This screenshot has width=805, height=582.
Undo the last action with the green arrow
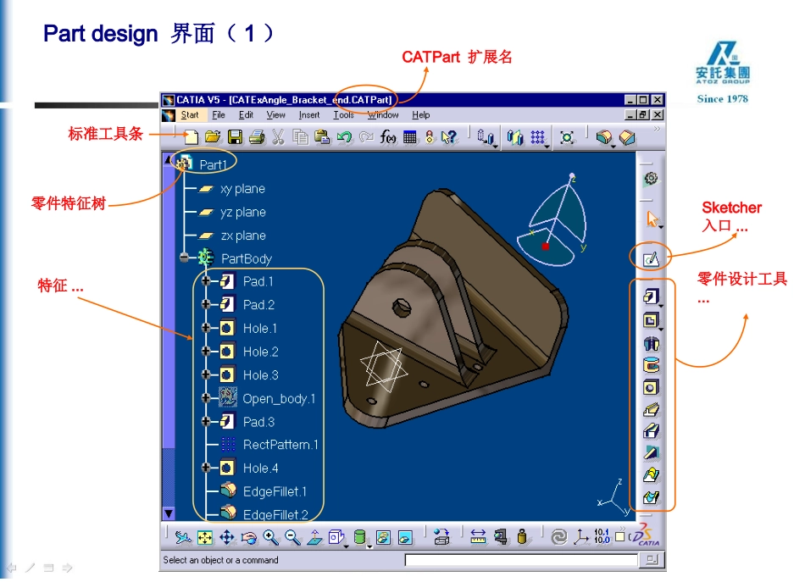tap(344, 137)
